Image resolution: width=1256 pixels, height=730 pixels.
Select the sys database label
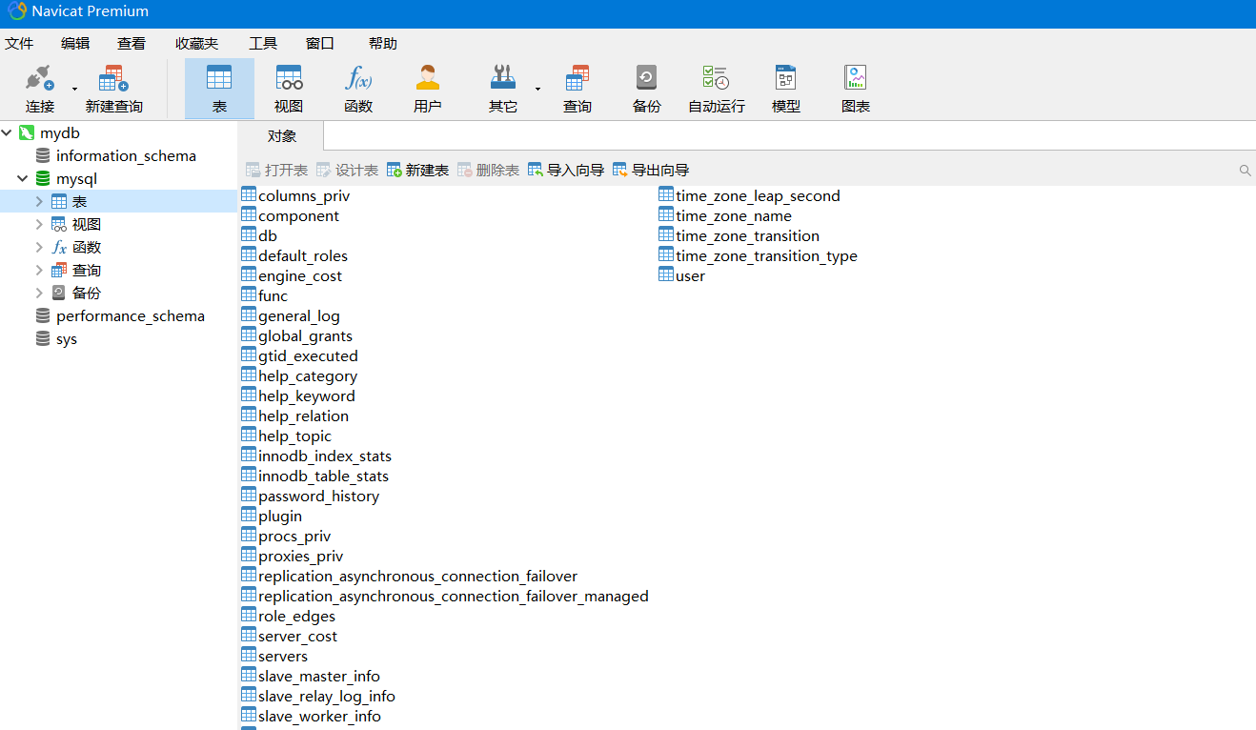[x=67, y=338]
